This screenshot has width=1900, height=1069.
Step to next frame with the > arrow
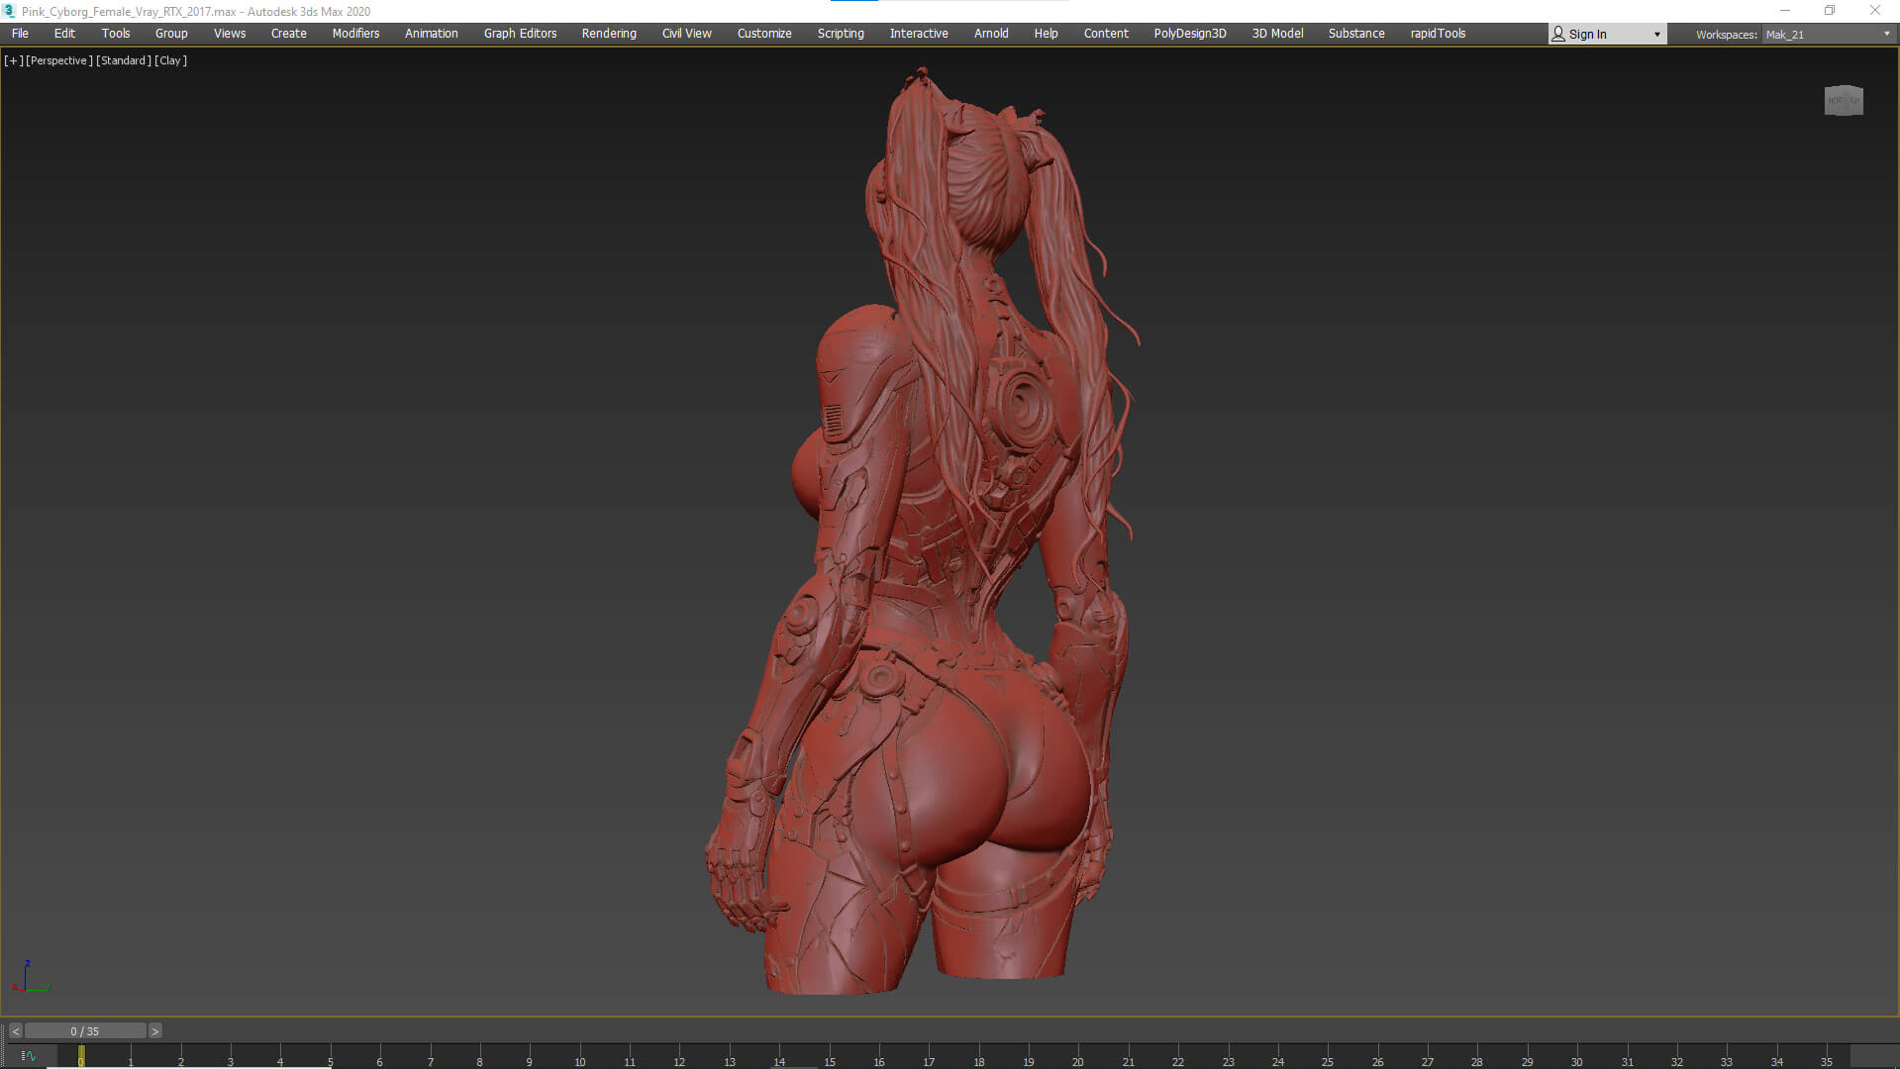[x=154, y=1031]
